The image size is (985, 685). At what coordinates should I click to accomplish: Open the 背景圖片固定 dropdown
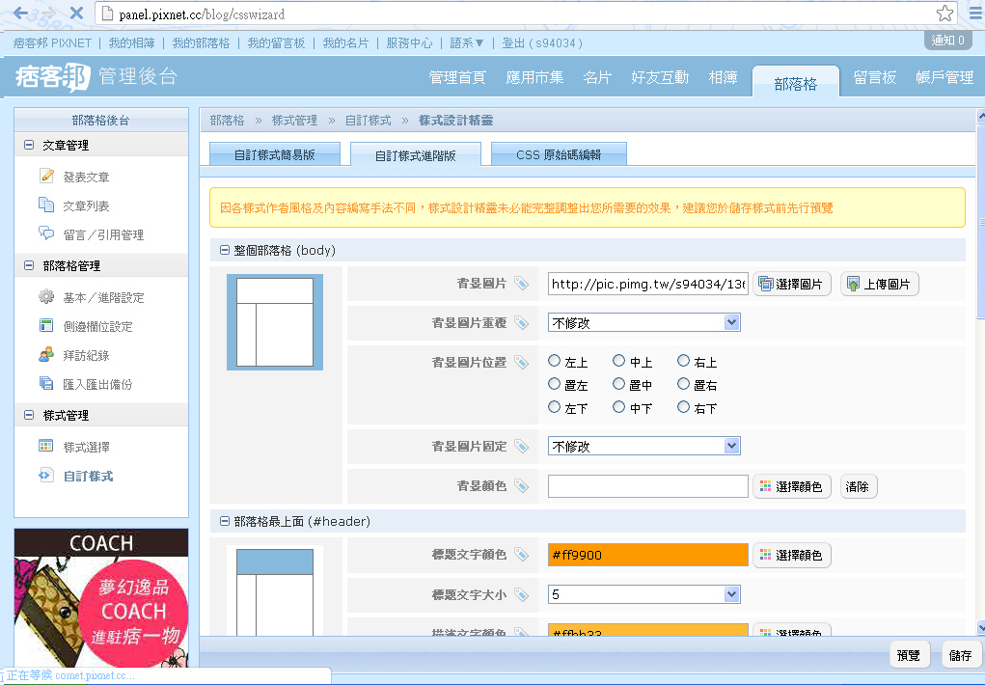point(643,446)
